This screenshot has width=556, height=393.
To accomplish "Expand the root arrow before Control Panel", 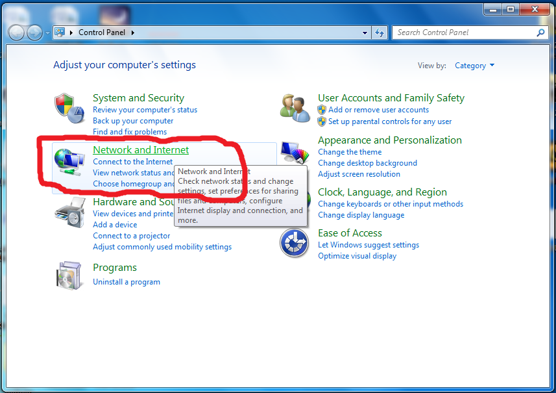I will point(71,32).
